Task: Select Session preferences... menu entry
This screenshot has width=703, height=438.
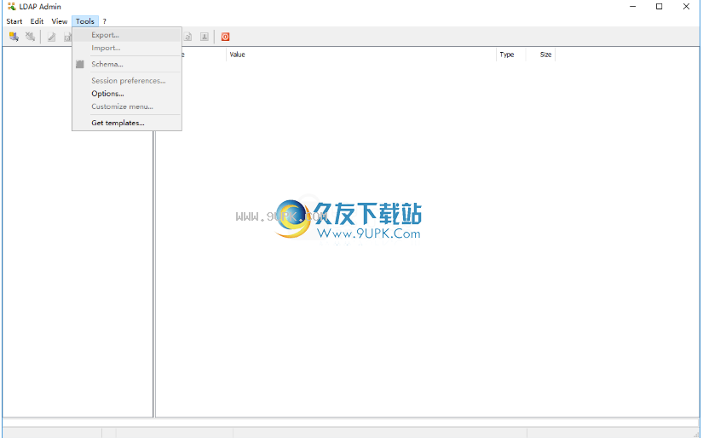Action: coord(127,81)
